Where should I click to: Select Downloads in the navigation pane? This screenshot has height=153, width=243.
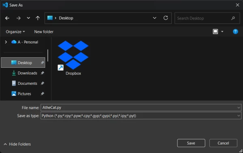24,73
